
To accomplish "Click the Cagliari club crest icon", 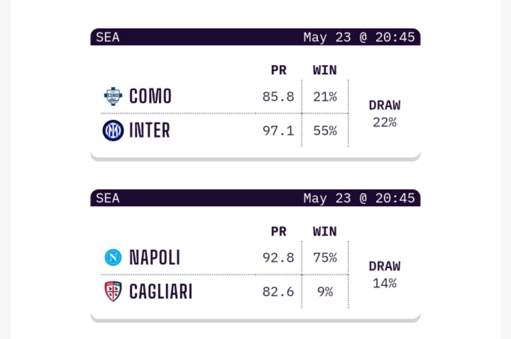I will tap(113, 291).
